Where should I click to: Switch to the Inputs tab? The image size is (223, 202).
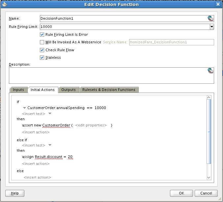pyautogui.click(x=18, y=90)
